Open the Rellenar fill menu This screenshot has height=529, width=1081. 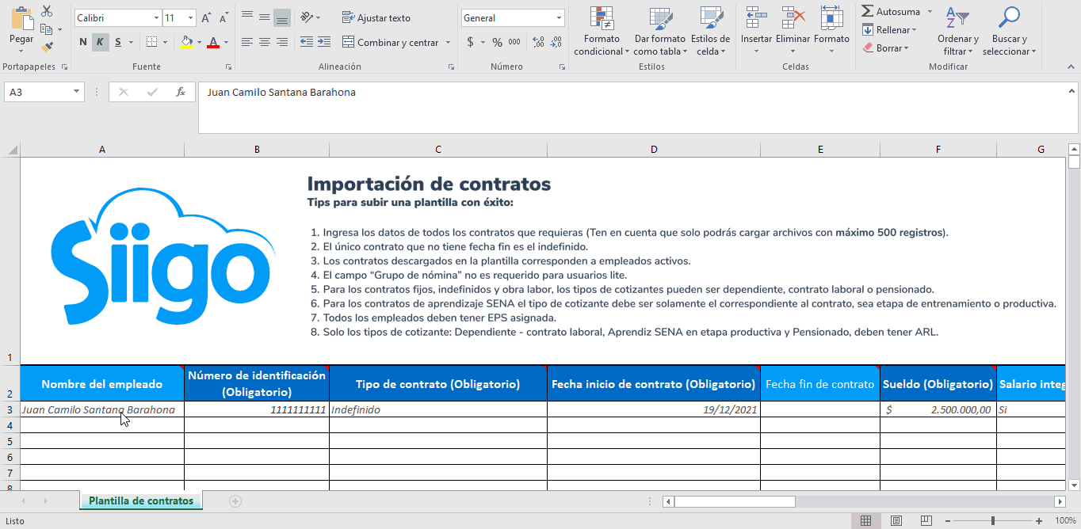click(x=889, y=30)
